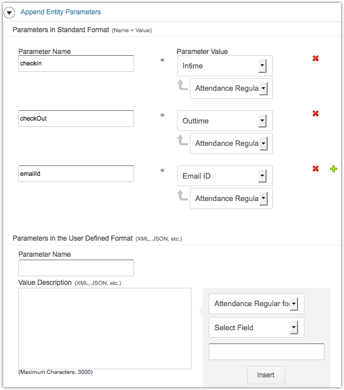This screenshot has height=390, width=344.
Task: Focus the emailId parameter name field
Action: tap(76, 173)
